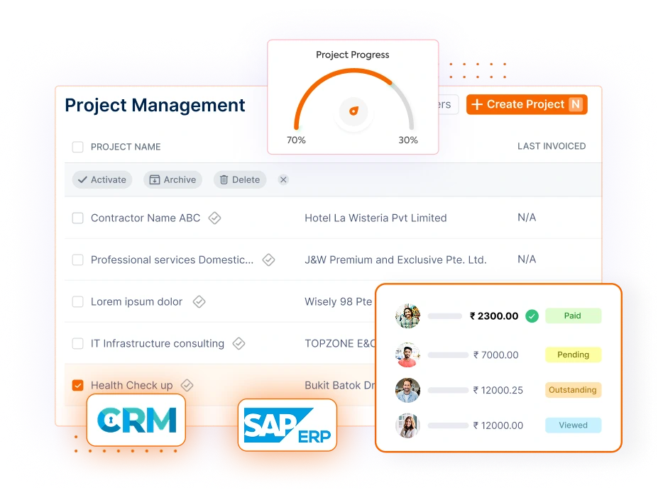Click the avatar in the ₹ 7000.00 row
This screenshot has width=663, height=490.
pos(407,355)
